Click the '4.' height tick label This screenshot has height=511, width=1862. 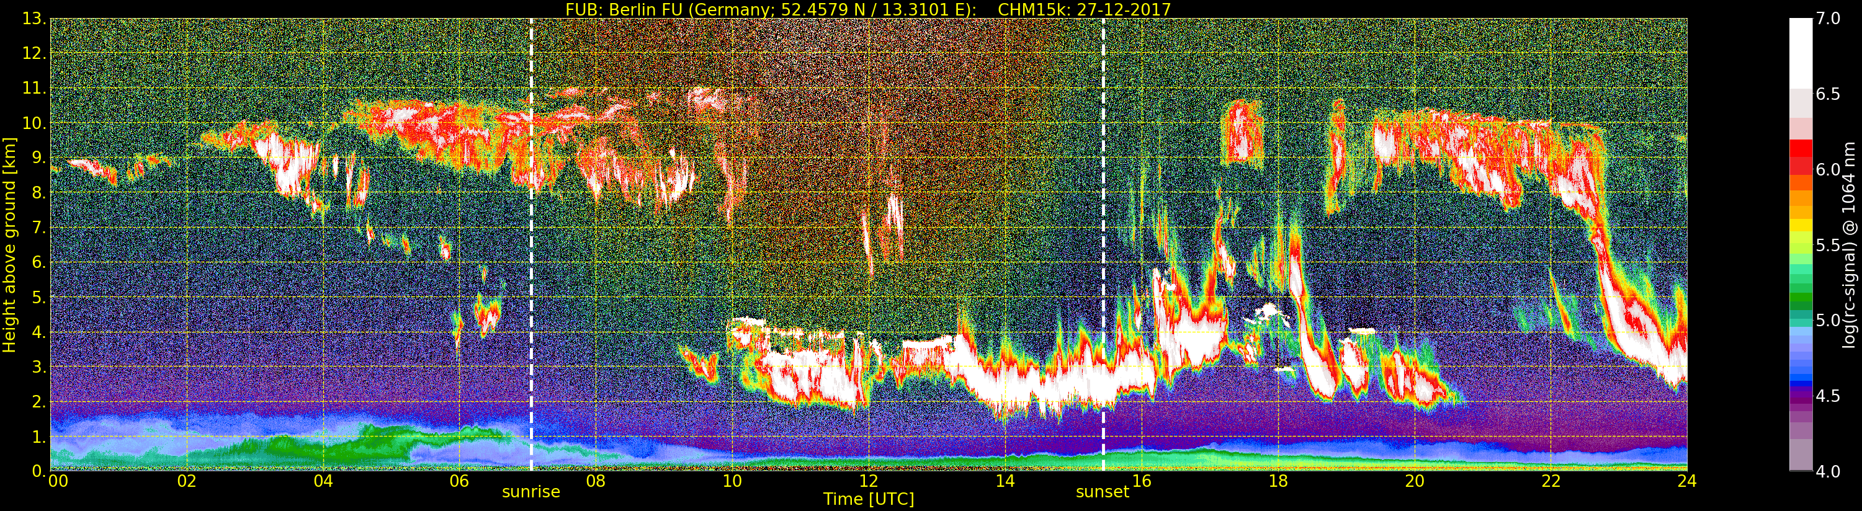coord(39,332)
